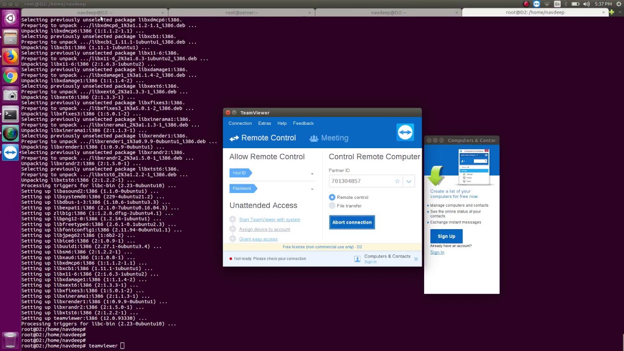The image size is (624, 351).
Task: Open the Screenshot camera app in dock
Action: pos(10,95)
